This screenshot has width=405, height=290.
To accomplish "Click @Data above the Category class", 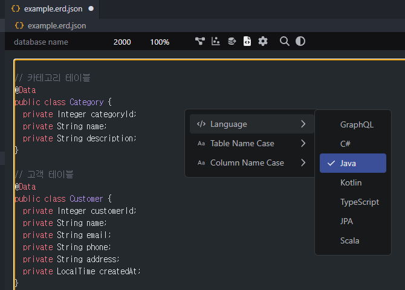I will click(25, 90).
